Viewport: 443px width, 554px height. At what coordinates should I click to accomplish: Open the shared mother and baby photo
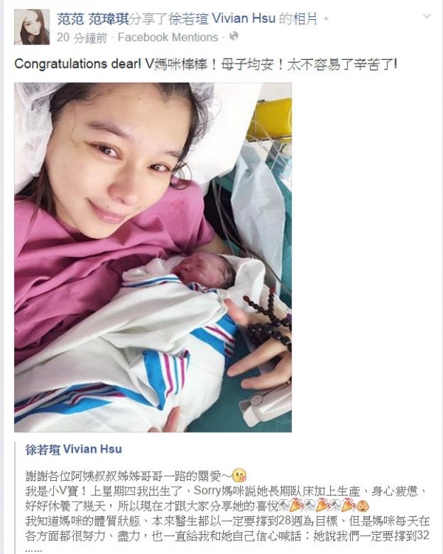coord(153,257)
